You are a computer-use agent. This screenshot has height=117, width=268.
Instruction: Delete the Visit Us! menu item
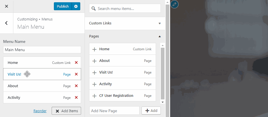(76, 74)
